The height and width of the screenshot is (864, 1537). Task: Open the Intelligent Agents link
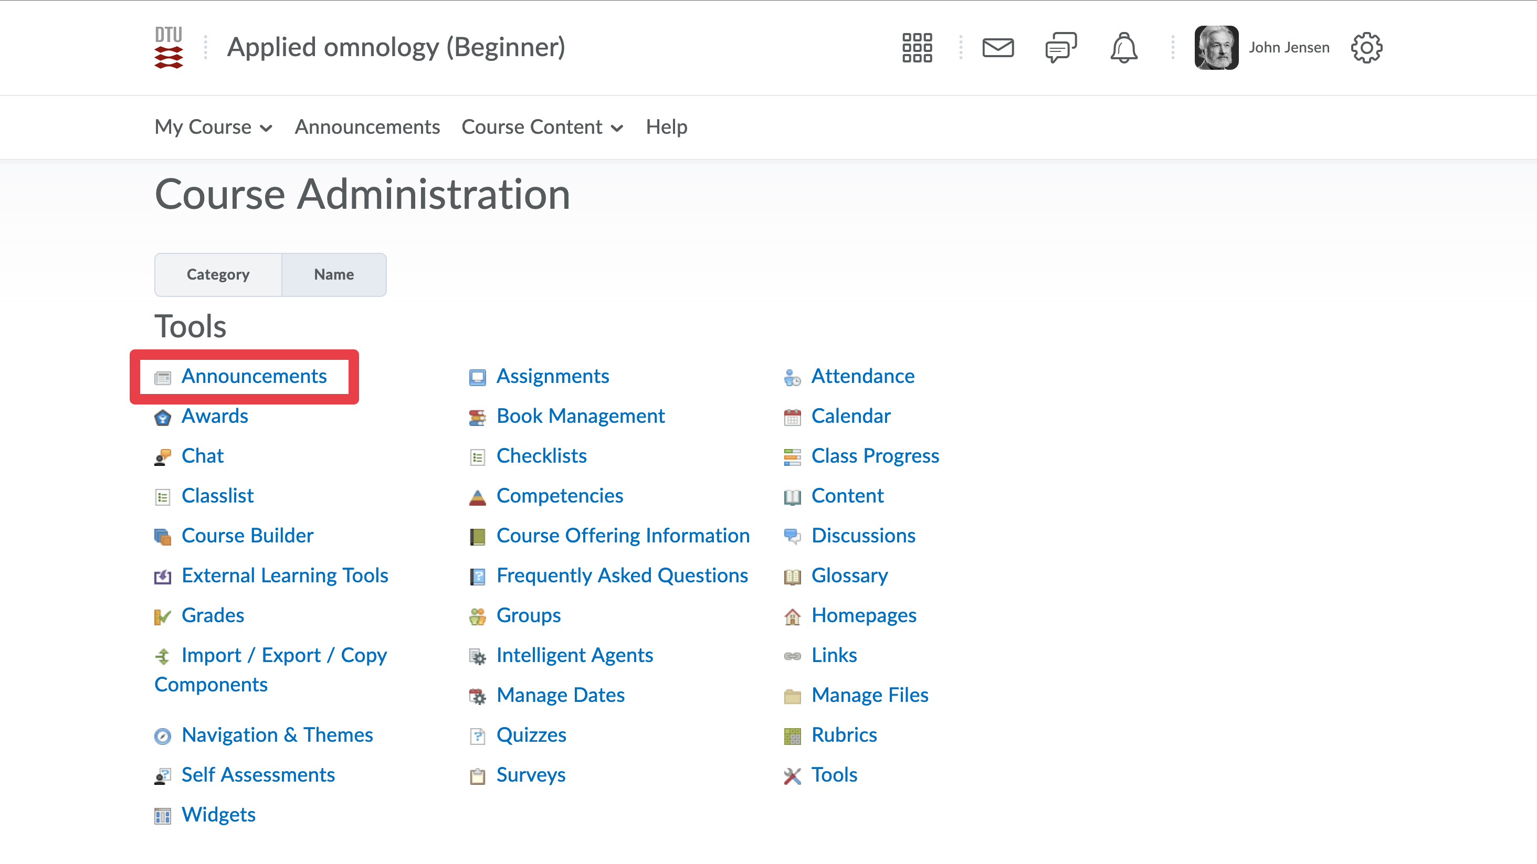[x=574, y=655]
